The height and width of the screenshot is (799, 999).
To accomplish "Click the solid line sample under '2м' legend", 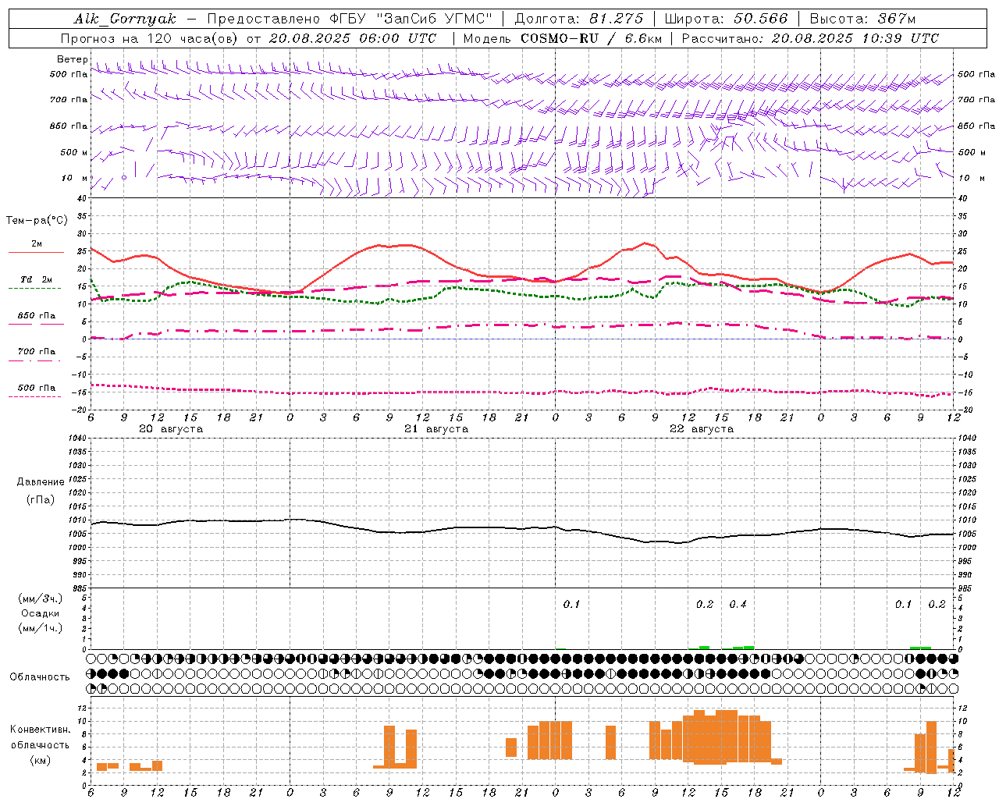I will pyautogui.click(x=36, y=253).
